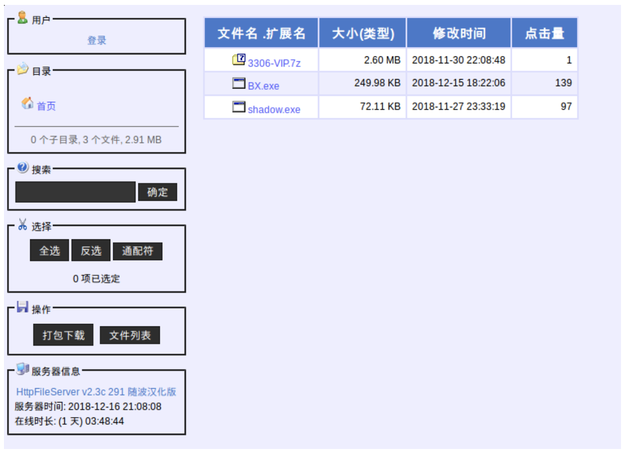Click the executable icon of BX.exe

click(239, 83)
